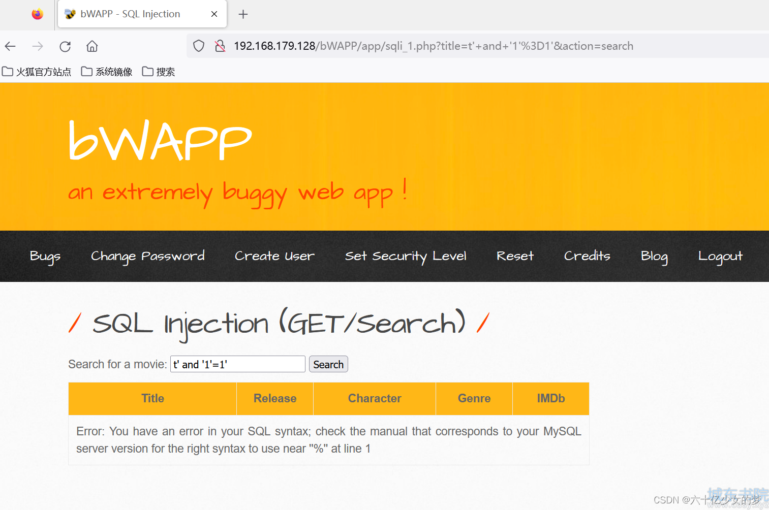Image resolution: width=769 pixels, height=510 pixels.
Task: Open the 火狐官方站点 bookmark folder
Action: pos(37,72)
